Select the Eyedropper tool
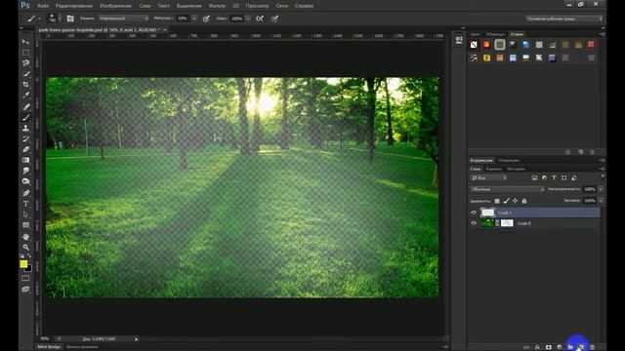Screen dimensions: 625x351 (26, 96)
